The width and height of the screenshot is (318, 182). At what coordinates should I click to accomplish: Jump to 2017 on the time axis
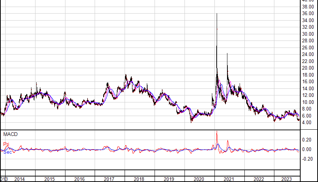pos(109,179)
